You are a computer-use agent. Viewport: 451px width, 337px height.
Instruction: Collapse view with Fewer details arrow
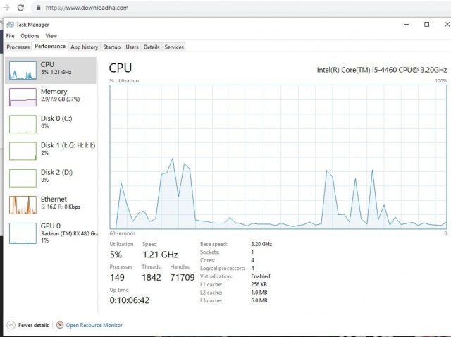click(10, 325)
